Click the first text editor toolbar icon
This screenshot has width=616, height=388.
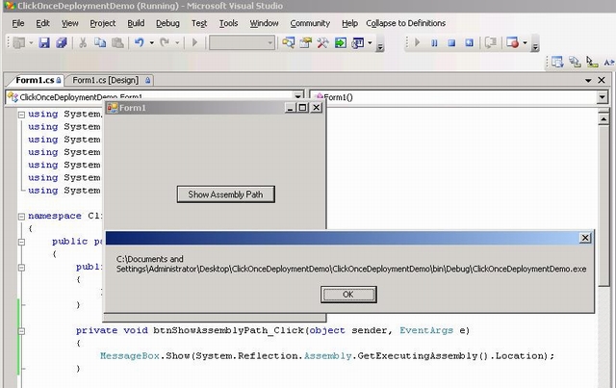pos(557,63)
